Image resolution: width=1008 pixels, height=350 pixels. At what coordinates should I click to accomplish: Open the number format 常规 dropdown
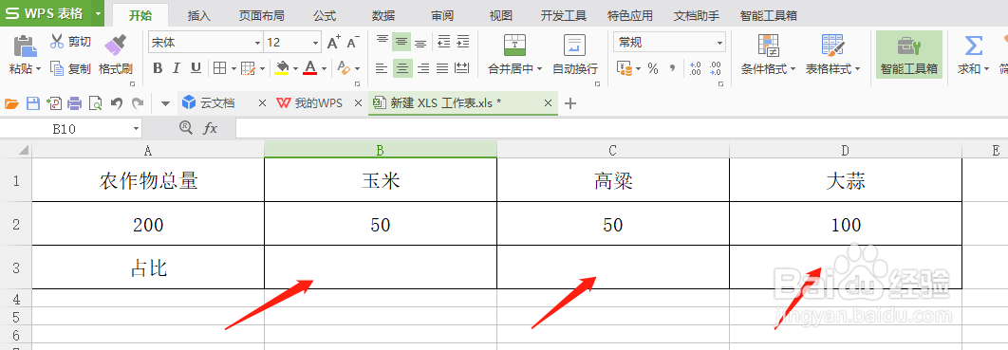point(720,43)
